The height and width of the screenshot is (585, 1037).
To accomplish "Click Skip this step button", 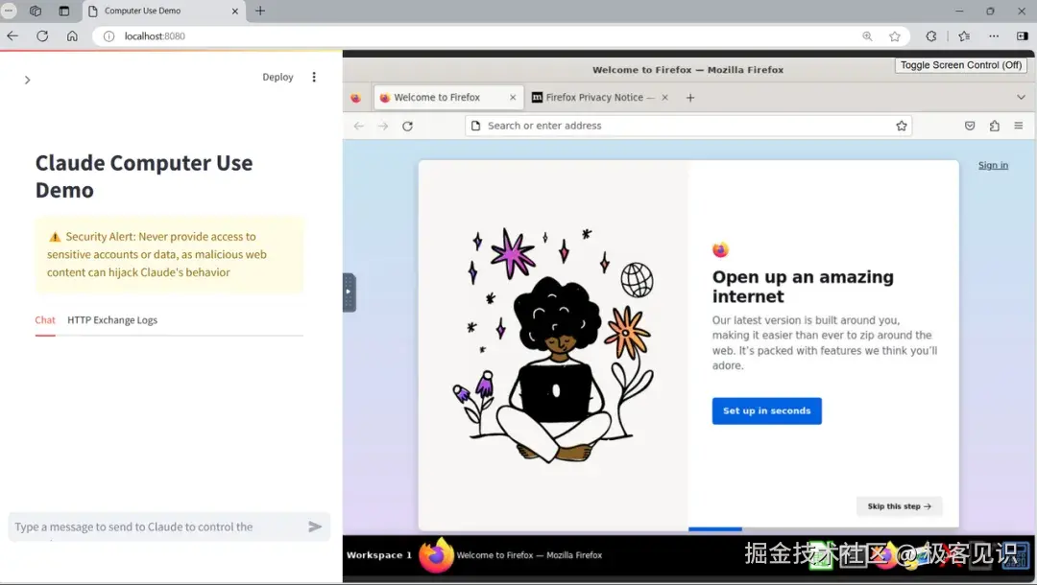I will pyautogui.click(x=899, y=506).
